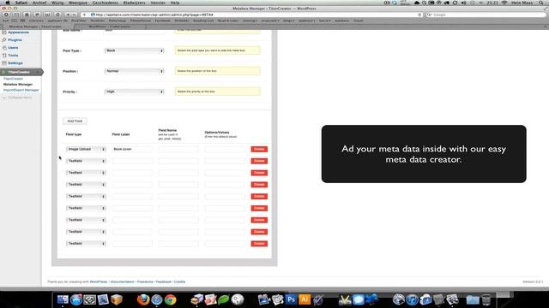This screenshot has height=308, width=549.
Task: Open the Tools menu icon in sidebar
Action: [4, 55]
